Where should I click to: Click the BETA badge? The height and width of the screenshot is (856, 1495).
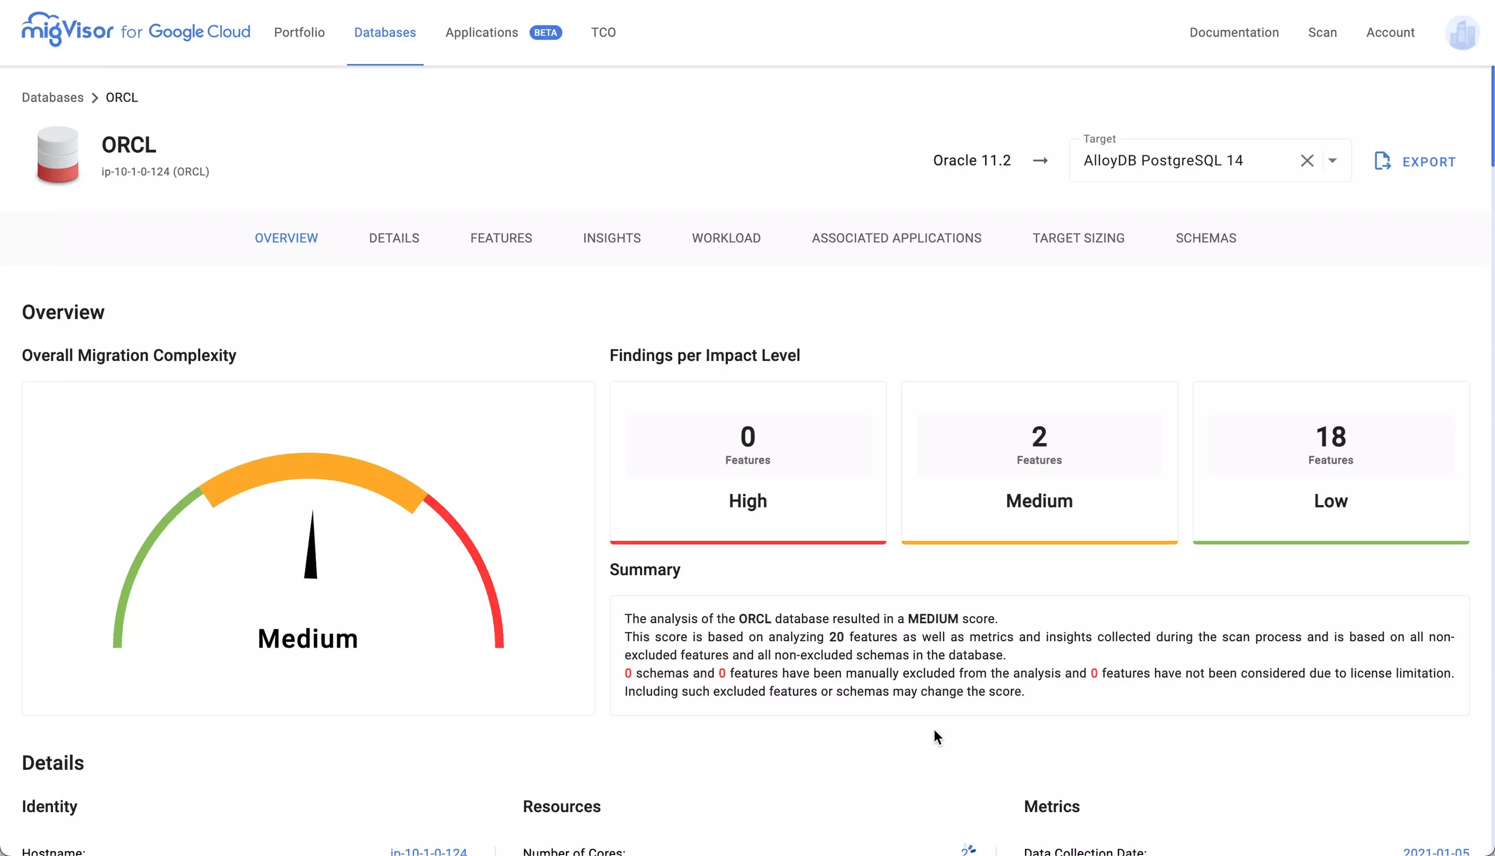[545, 32]
